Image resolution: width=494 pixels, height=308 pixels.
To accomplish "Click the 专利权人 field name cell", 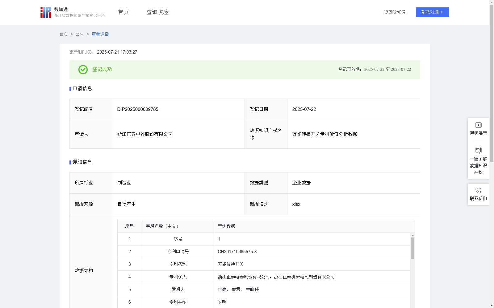I will [178, 277].
